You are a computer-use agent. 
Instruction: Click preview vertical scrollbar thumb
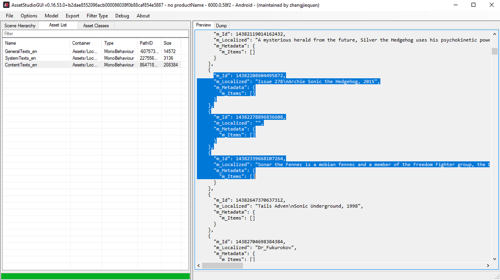[495, 51]
